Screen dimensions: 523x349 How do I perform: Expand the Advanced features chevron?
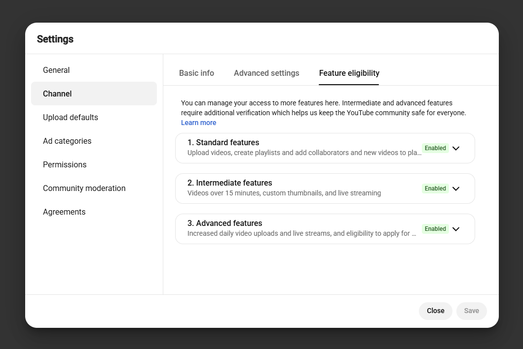coord(455,229)
